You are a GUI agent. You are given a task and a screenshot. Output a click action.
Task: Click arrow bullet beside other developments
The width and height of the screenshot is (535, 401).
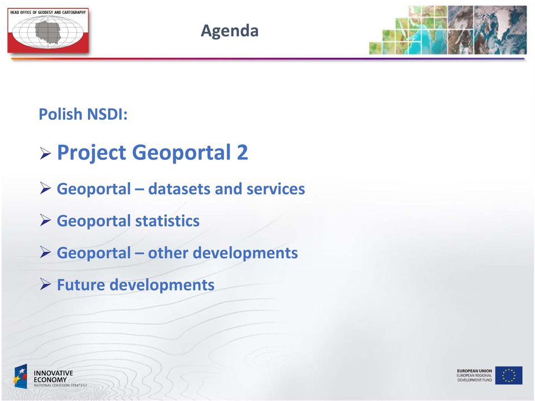click(45, 252)
